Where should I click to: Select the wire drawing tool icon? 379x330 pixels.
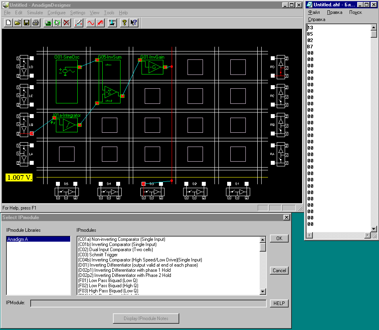[x=78, y=23]
